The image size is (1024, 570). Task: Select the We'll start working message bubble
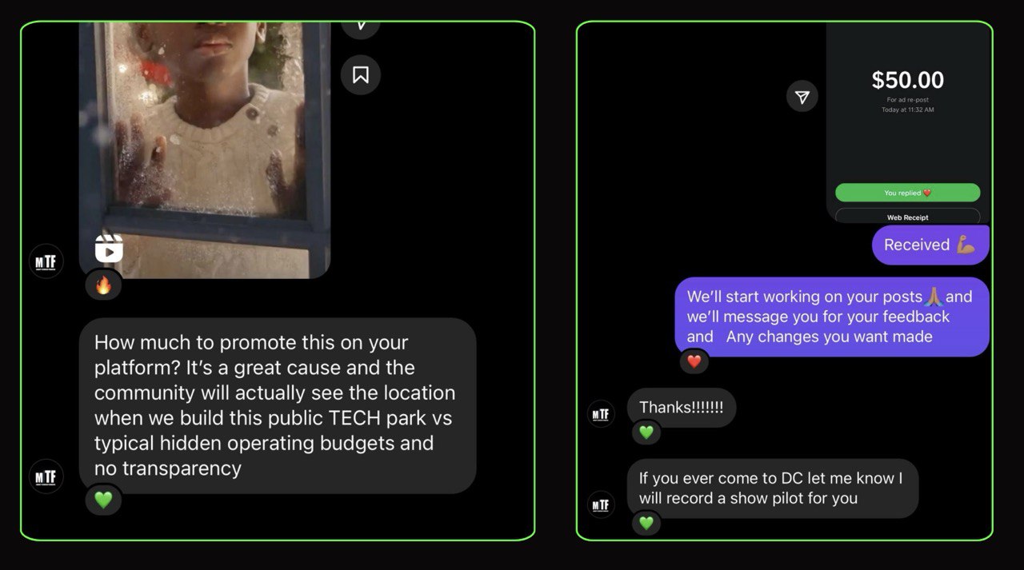click(832, 317)
